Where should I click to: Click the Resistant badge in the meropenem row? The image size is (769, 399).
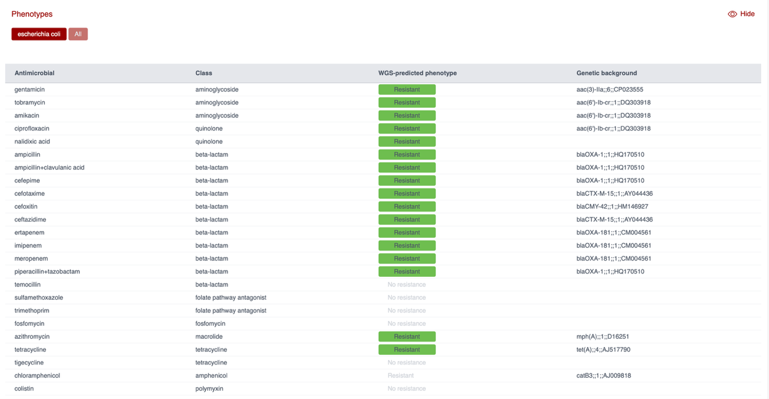[x=407, y=258]
